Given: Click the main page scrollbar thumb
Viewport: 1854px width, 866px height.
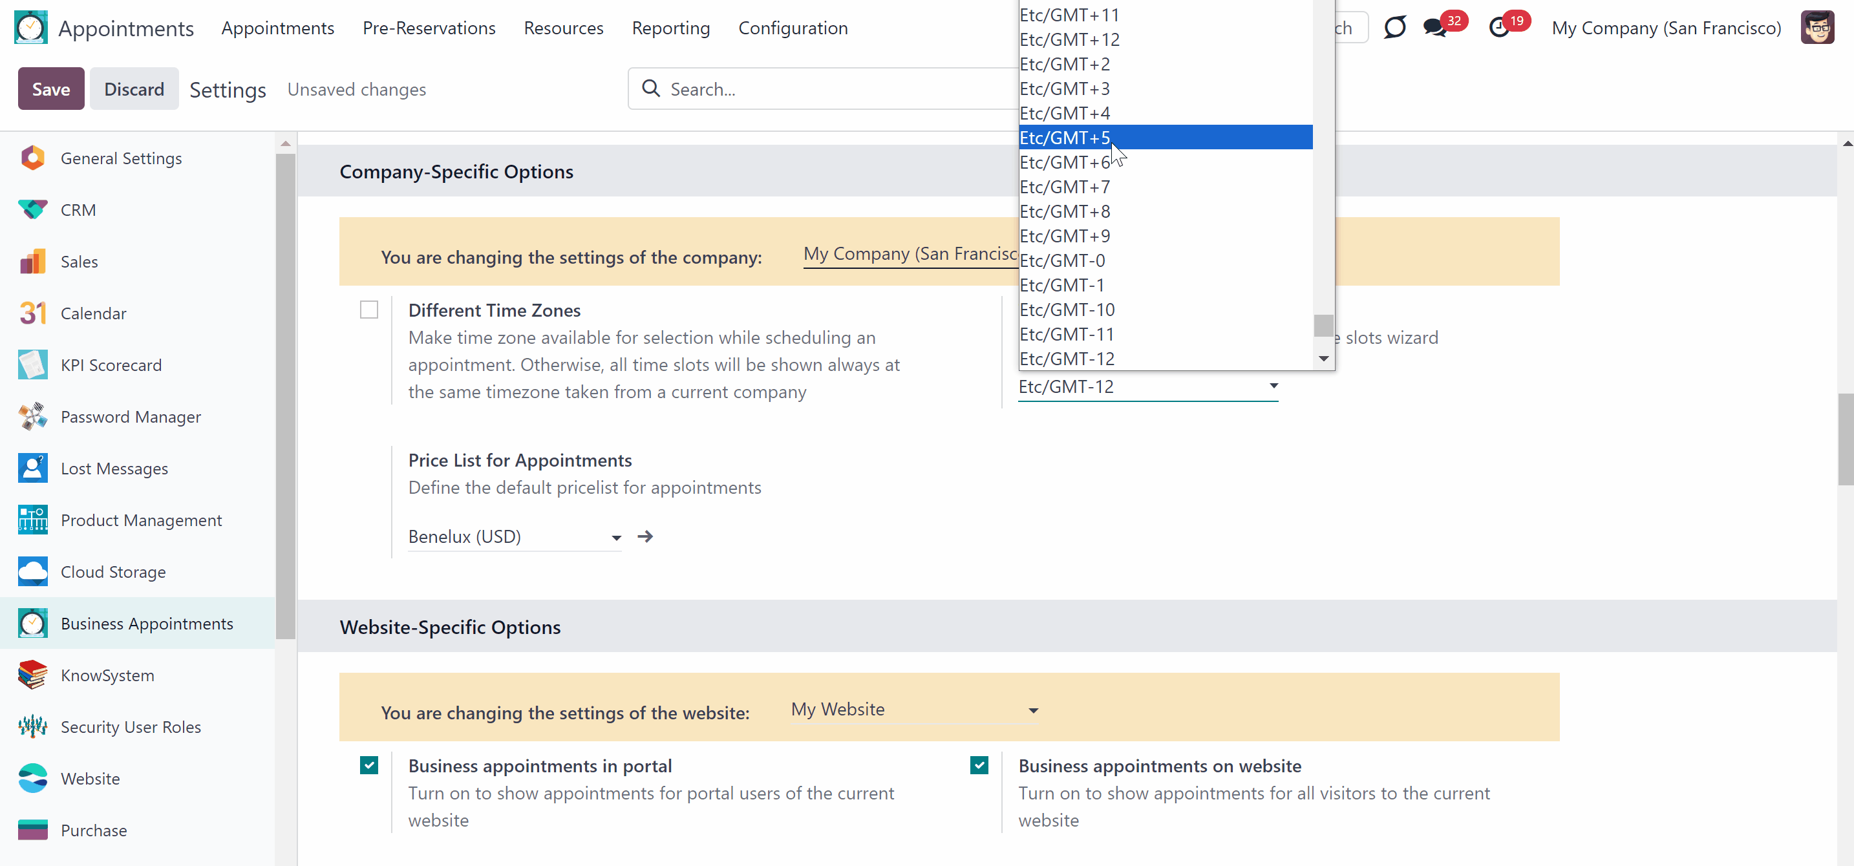Looking at the screenshot, I should click(x=1846, y=439).
